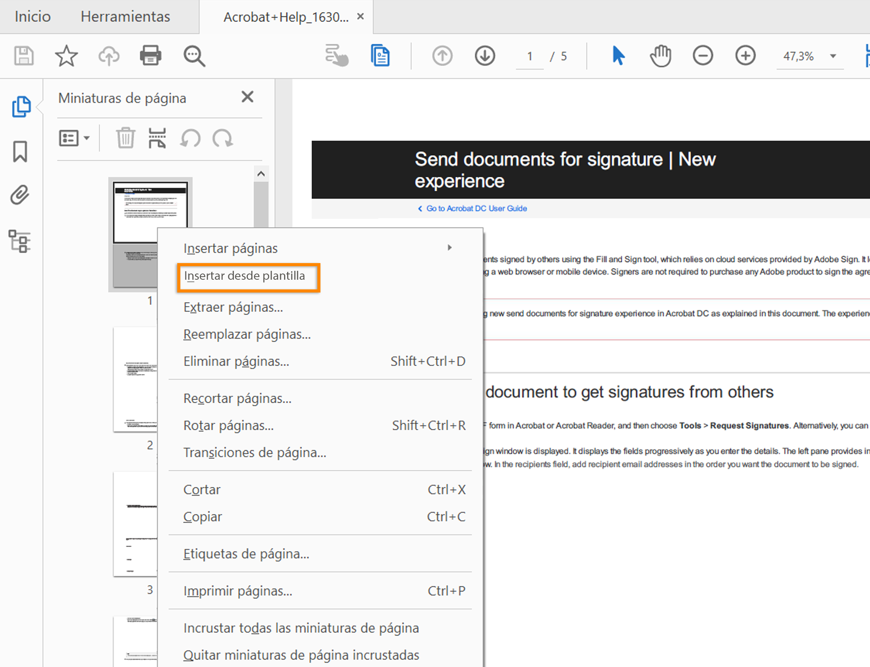This screenshot has height=667, width=870.
Task: Go to next page arrow
Action: click(x=485, y=56)
